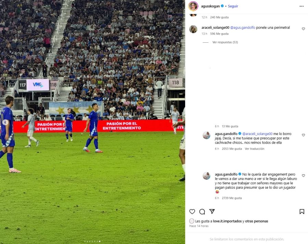Open araceli_solange00 avatar
The height and width of the screenshot is (244, 308).
coord(193,29)
